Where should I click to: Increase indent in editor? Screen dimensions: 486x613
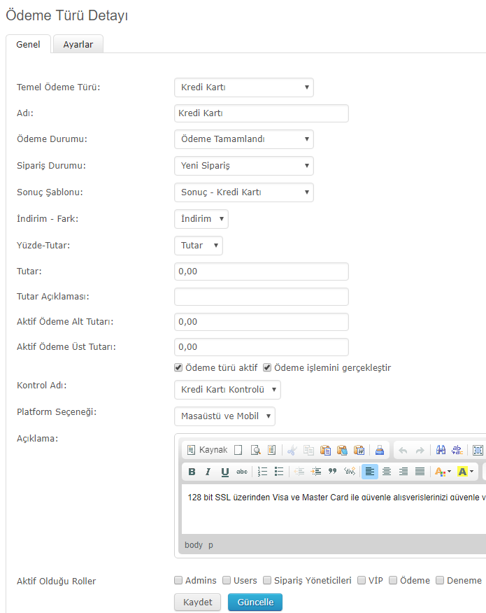tap(315, 472)
